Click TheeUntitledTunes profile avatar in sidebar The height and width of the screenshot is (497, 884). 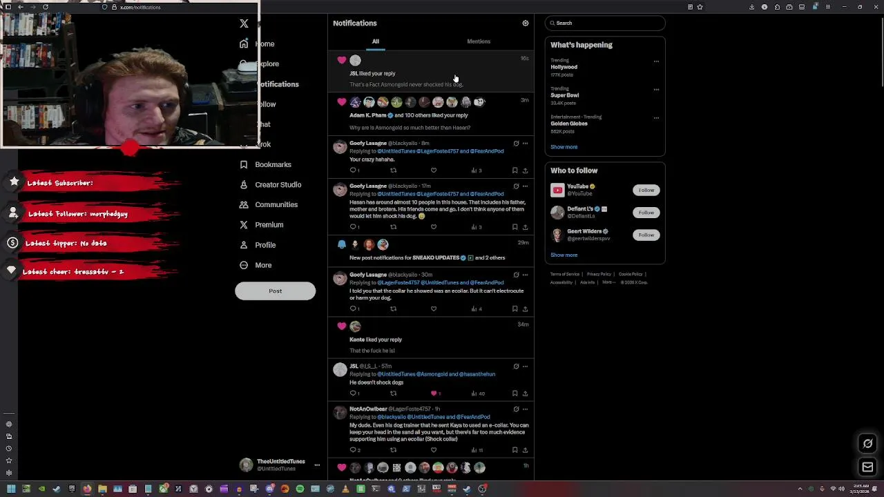tap(246, 465)
